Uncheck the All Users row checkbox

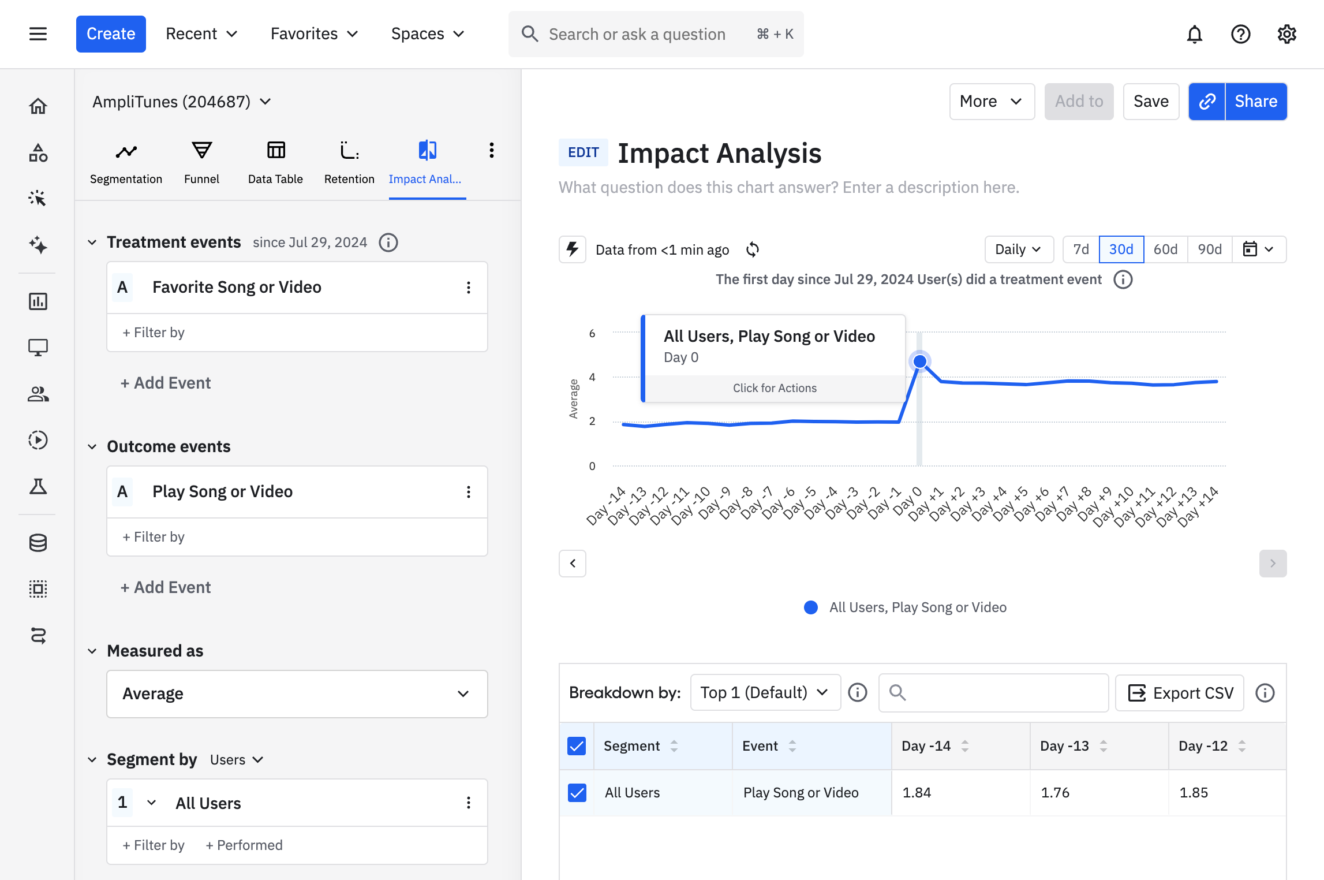[577, 793]
